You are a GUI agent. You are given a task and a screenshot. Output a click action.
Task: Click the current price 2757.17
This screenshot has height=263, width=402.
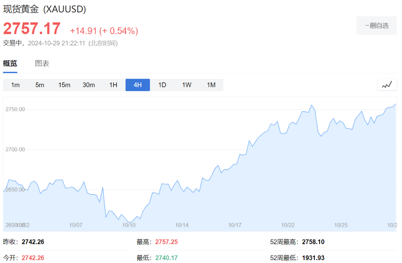point(32,28)
